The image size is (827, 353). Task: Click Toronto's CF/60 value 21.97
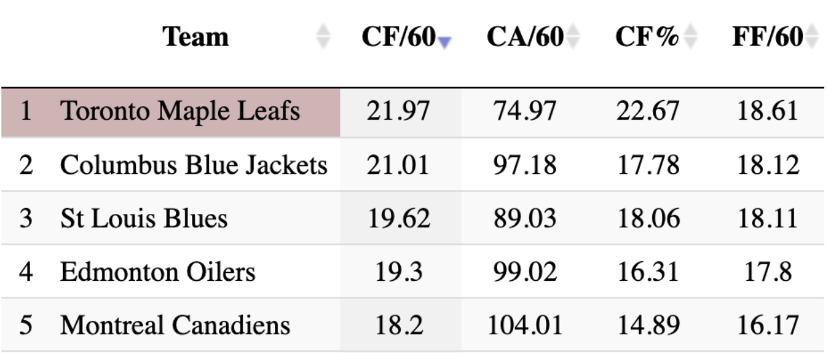[x=399, y=112]
